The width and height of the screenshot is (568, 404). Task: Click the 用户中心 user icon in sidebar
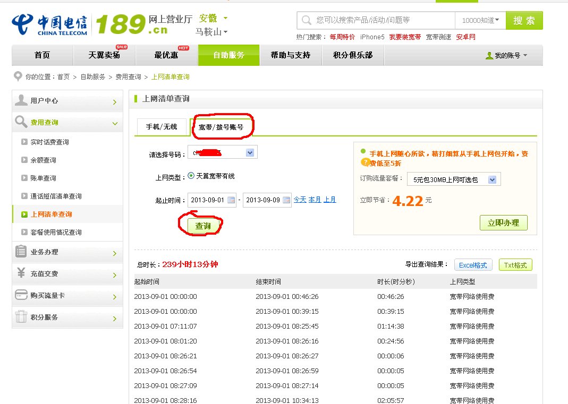tap(21, 100)
